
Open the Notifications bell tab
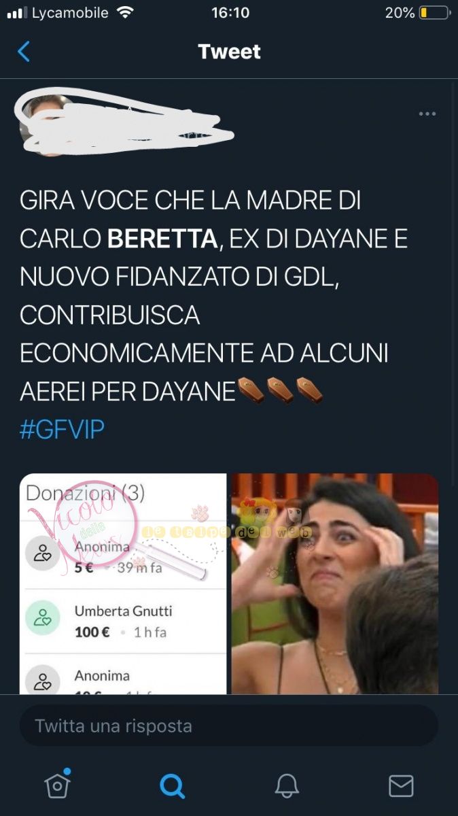[x=287, y=786]
